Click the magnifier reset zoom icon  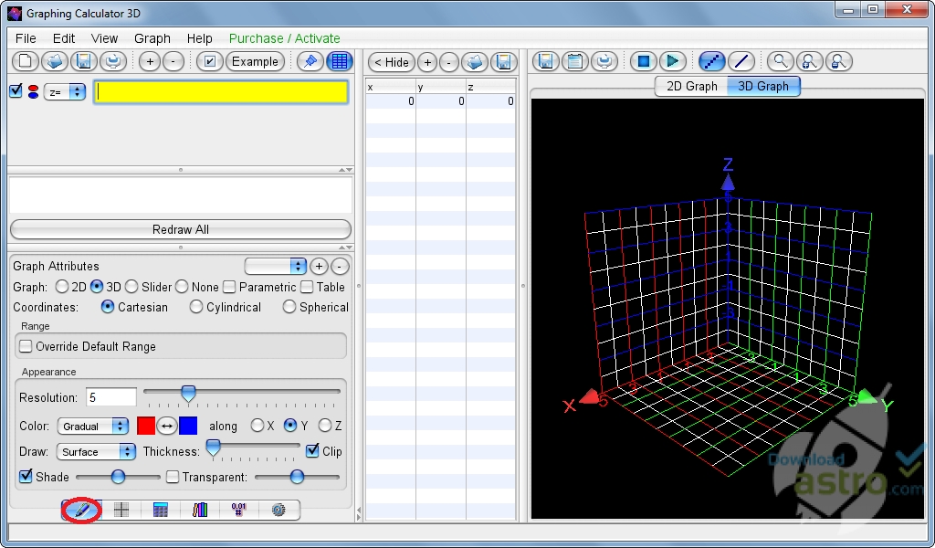[780, 61]
